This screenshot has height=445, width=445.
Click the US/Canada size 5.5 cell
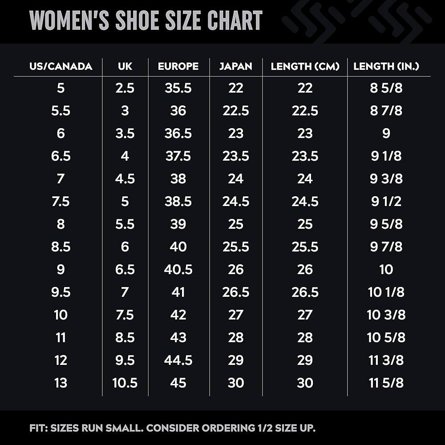(61, 111)
